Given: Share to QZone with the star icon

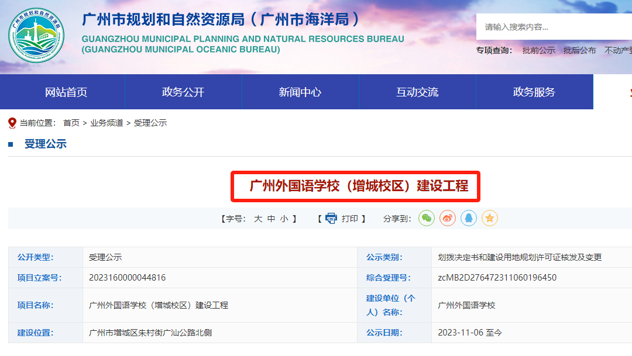Looking at the screenshot, I should [x=489, y=218].
